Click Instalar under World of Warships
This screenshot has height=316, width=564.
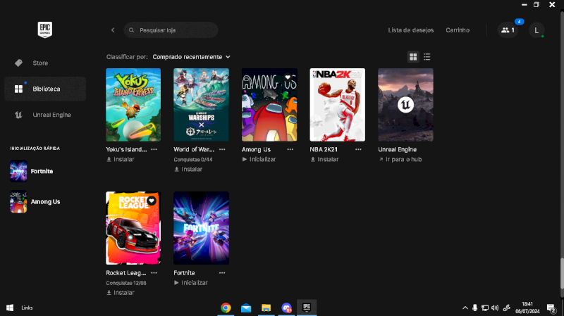(188, 169)
